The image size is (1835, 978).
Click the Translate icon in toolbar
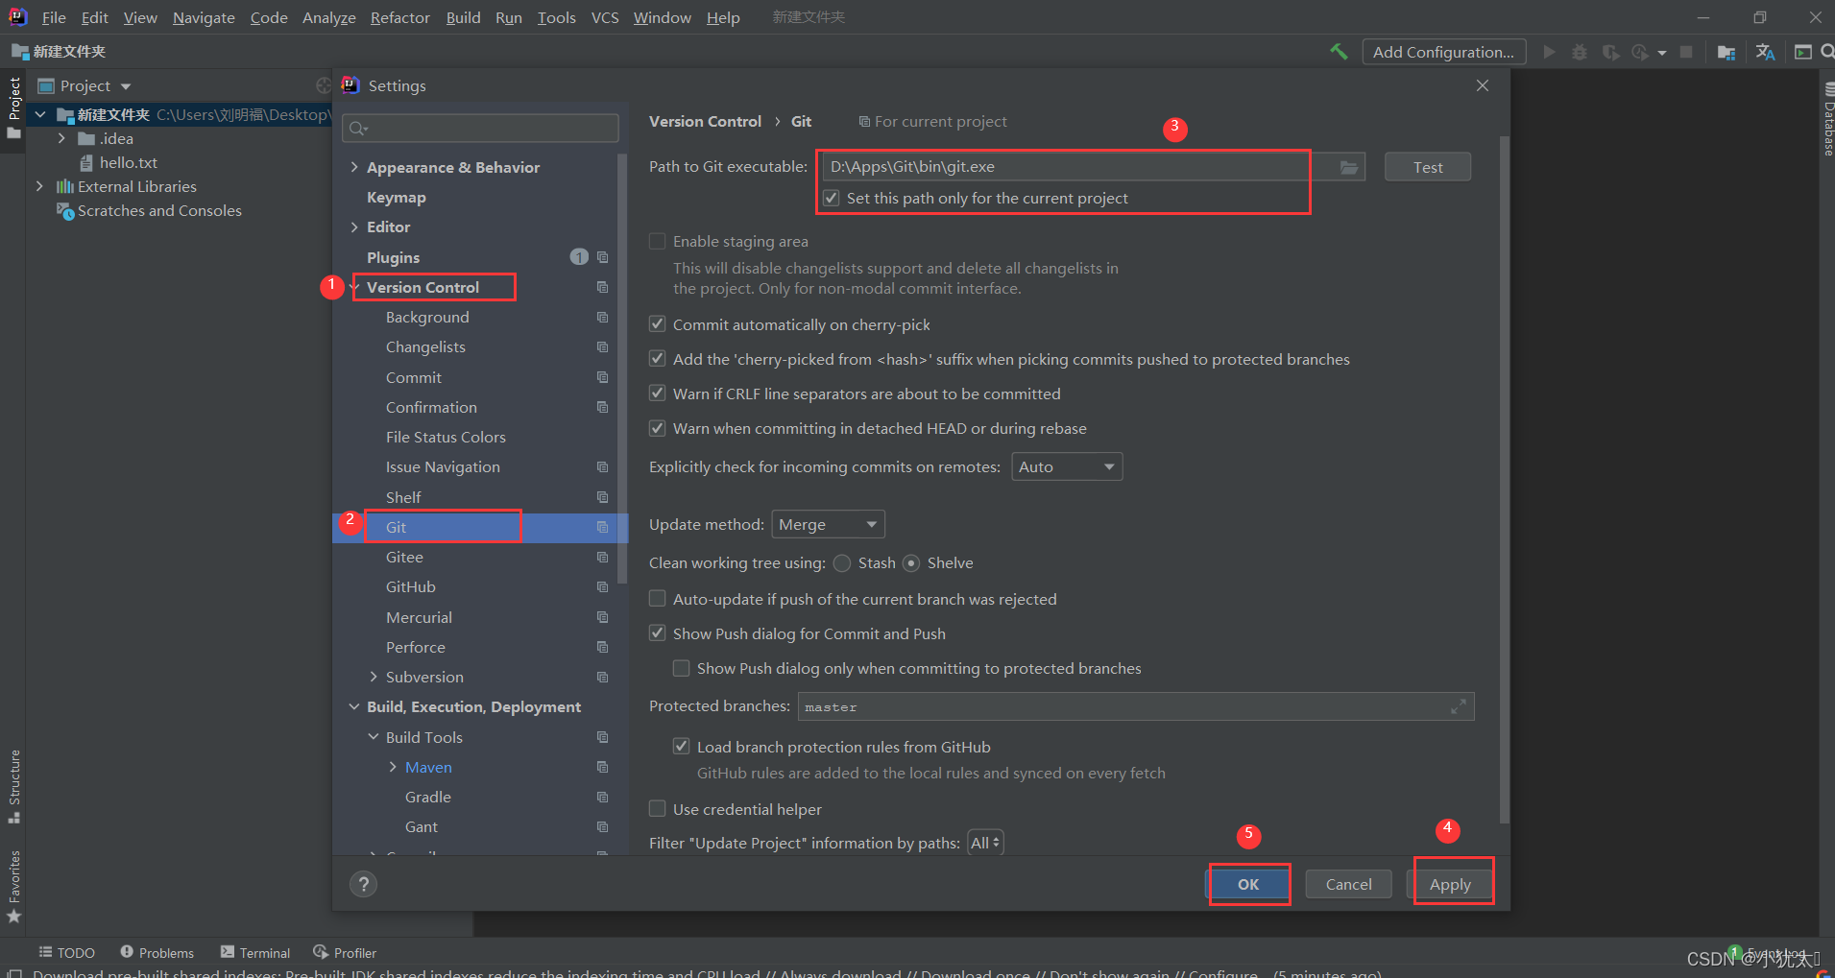1765,52
